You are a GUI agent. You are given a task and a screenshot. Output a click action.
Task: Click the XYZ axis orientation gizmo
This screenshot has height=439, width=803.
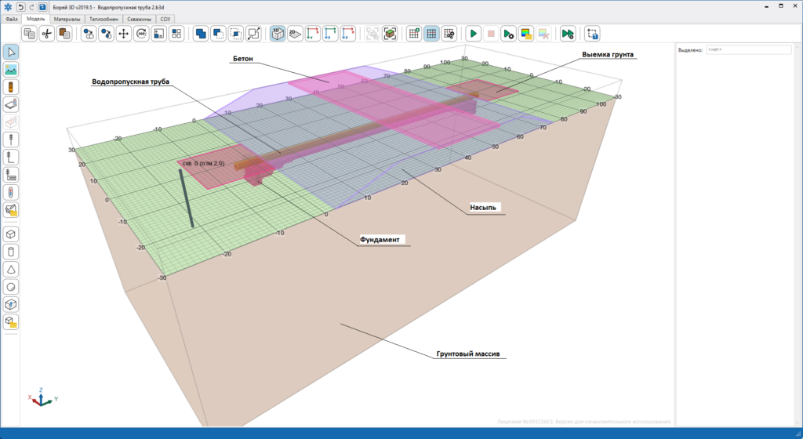click(x=42, y=397)
